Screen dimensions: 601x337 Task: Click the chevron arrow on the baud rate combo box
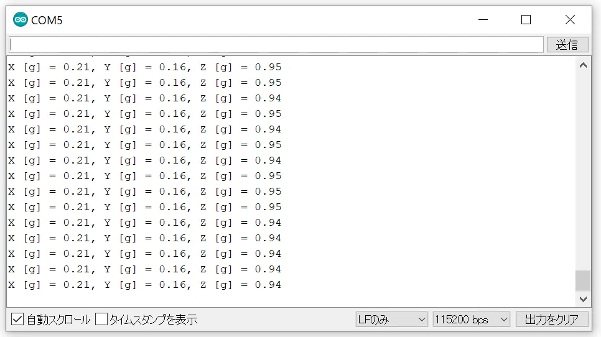503,320
